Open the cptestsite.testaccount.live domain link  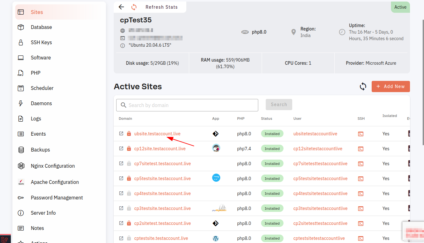[x=161, y=238]
